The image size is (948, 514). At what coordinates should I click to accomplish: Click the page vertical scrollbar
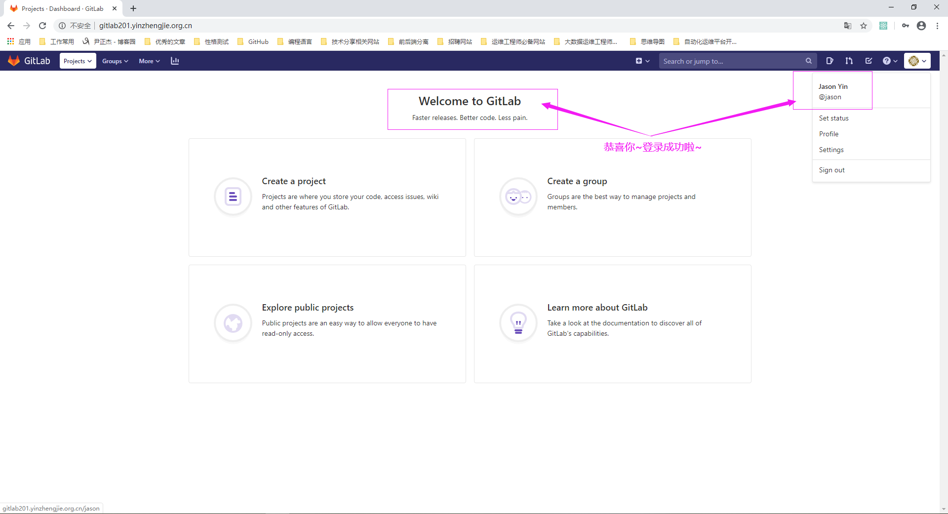pyautogui.click(x=944, y=282)
